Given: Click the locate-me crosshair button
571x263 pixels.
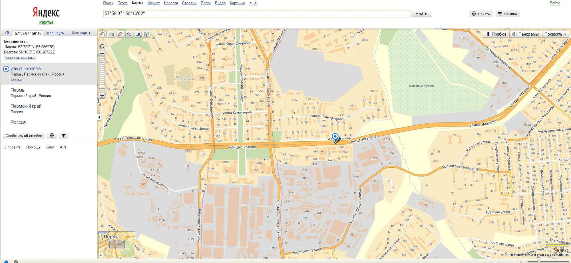Looking at the screenshot, I should click(102, 46).
